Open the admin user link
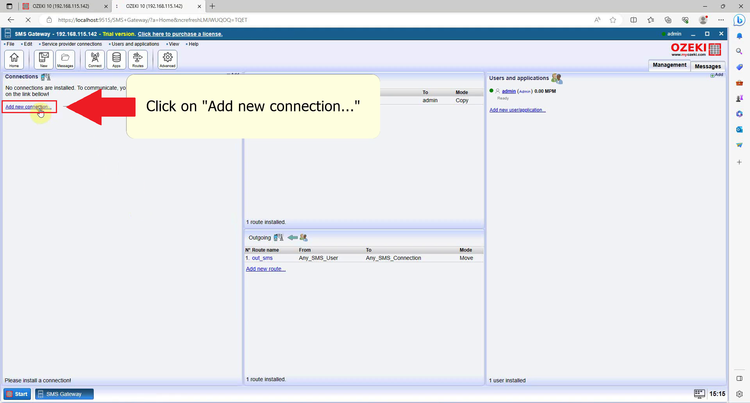This screenshot has width=750, height=403. coord(509,91)
